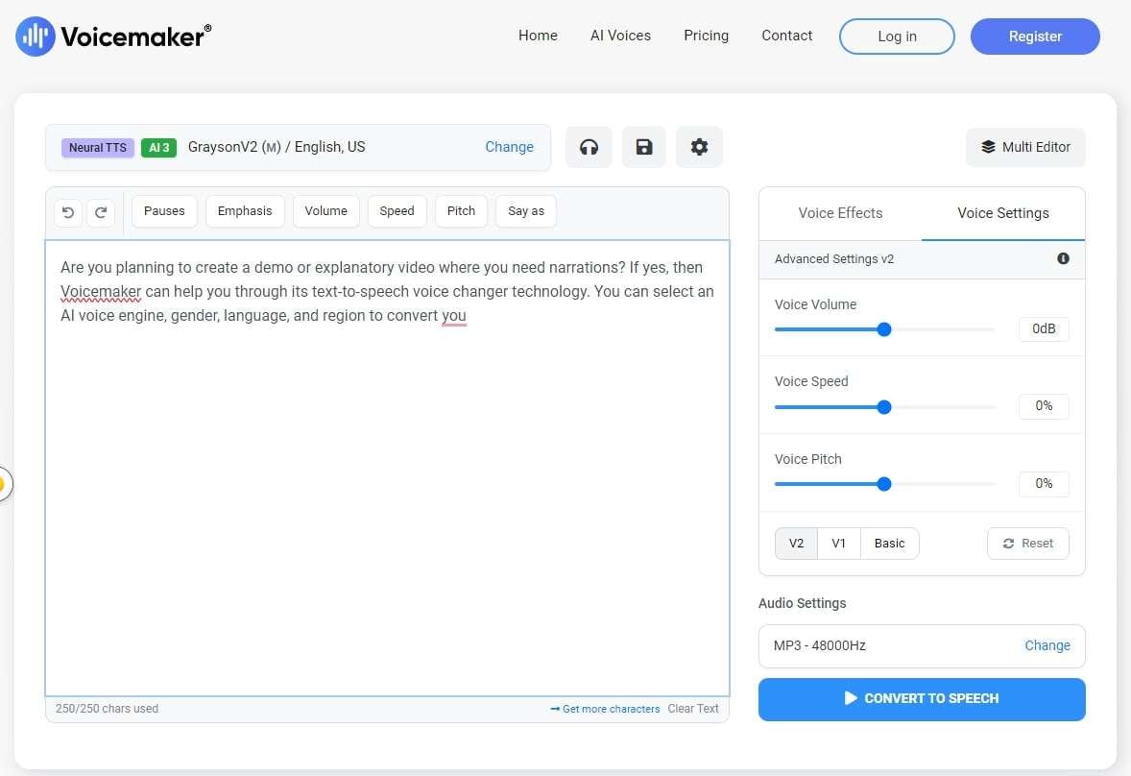Click the AI 3 badge
Viewport: 1131px width, 776px height.
158,148
